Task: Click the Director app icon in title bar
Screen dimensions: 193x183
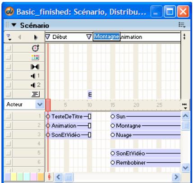Action: [x=9, y=11]
